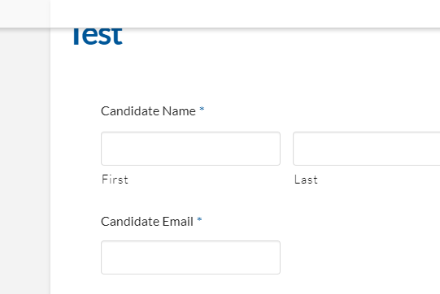Place cursor inside the box above "First"
This screenshot has width=440, height=294.
pyautogui.click(x=190, y=149)
